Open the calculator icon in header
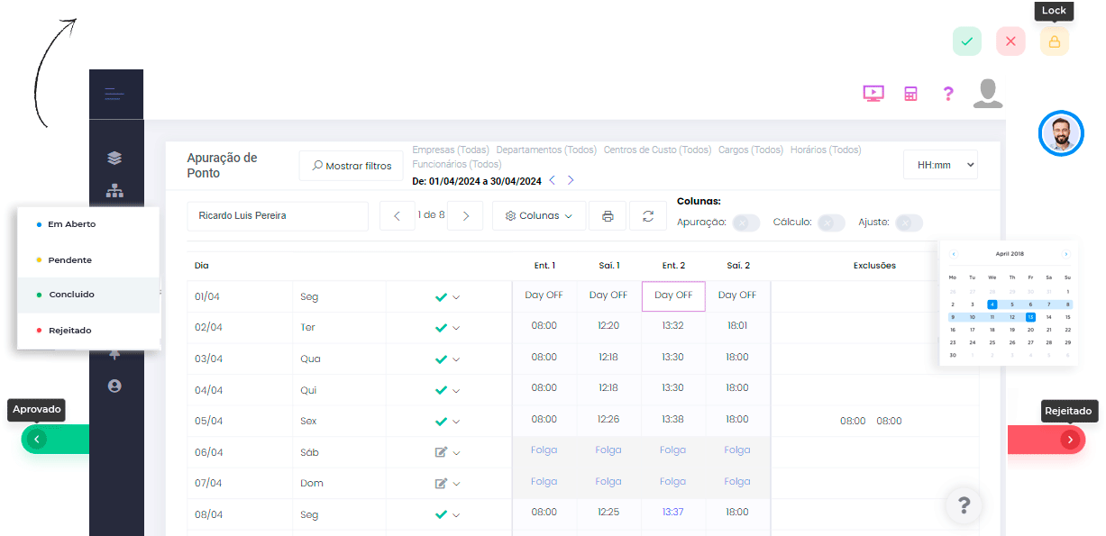 point(910,94)
